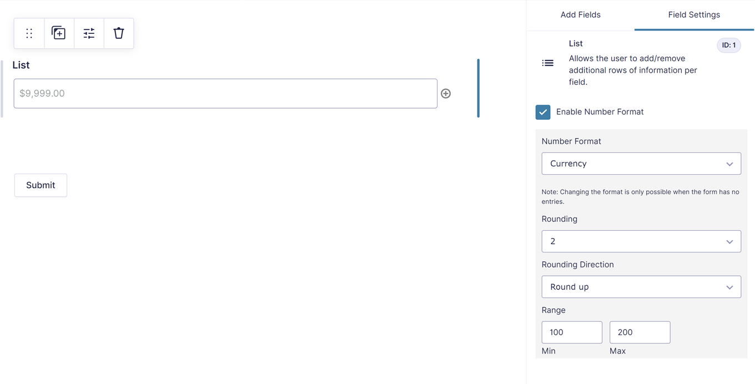Screen dimensions: 755x384
Task: Expand the Rounding dropdown
Action: tap(641, 241)
